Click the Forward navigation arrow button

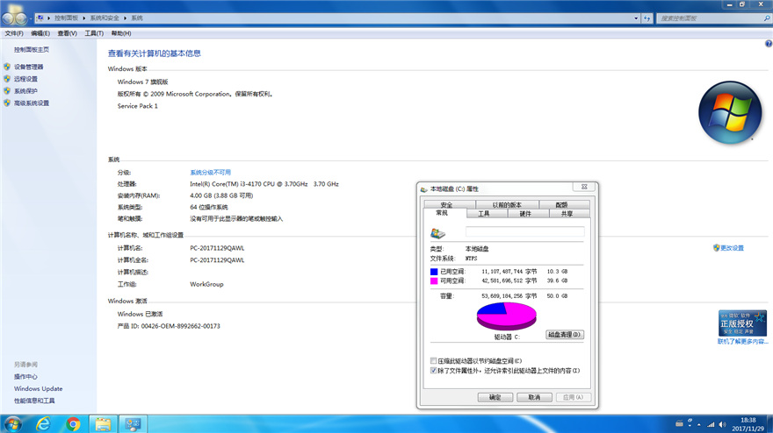pyautogui.click(x=21, y=18)
